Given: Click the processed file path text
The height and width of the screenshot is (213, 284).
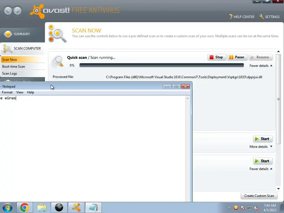Looking at the screenshot, I should click(184, 77).
